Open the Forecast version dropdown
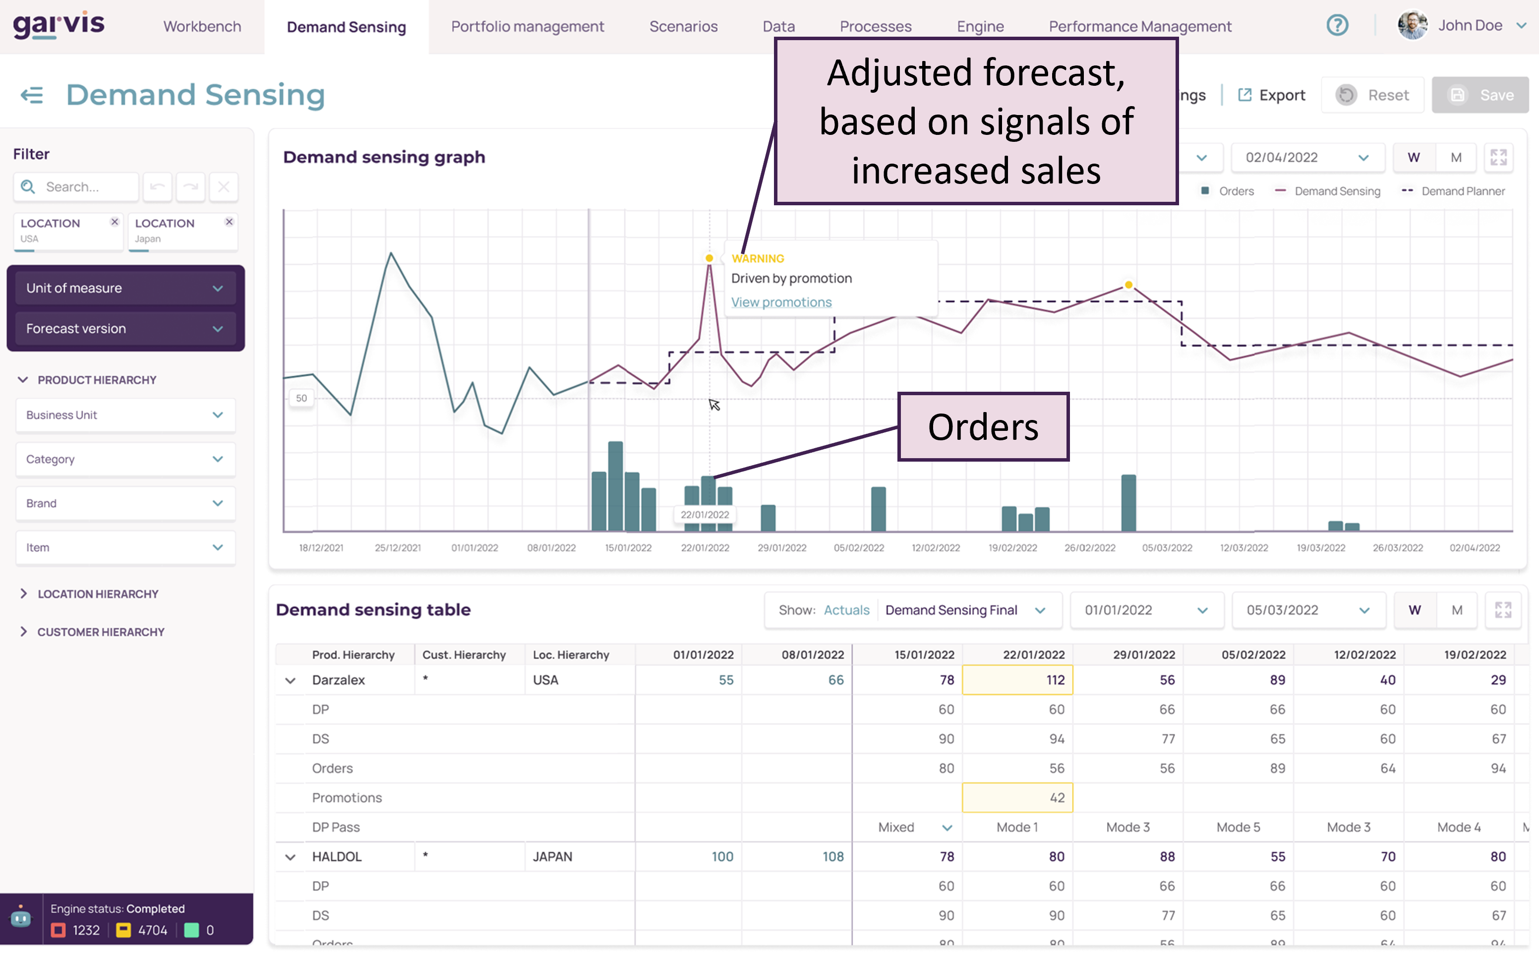This screenshot has width=1539, height=955. click(124, 328)
